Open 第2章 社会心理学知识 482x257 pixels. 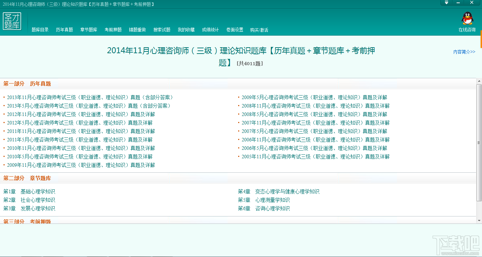click(x=29, y=200)
